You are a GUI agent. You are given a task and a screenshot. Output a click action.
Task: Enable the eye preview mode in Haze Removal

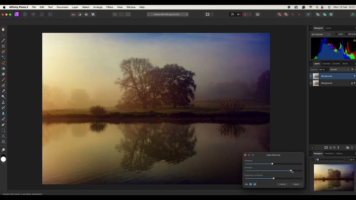click(246, 184)
